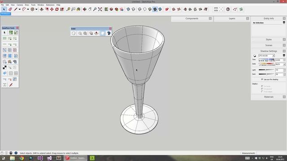Enable Shaded With Textures style icon
287x161 pixels.
tap(155, 9)
